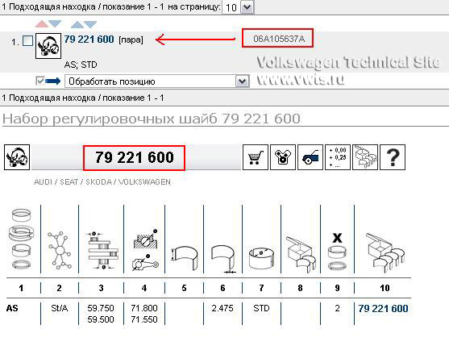Click column 2 material structure icon
This screenshot has width=449, height=350.
[x=60, y=251]
